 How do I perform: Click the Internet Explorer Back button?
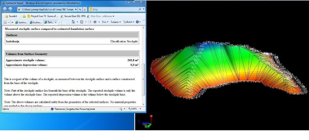pos(5,9)
